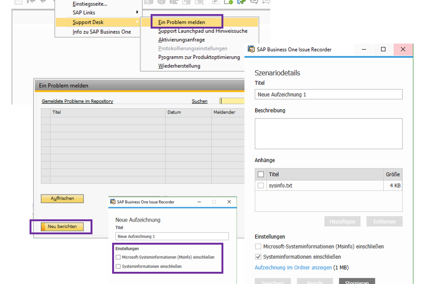
Task: Click the Titel field in Szenariodetails
Action: pos(328,94)
